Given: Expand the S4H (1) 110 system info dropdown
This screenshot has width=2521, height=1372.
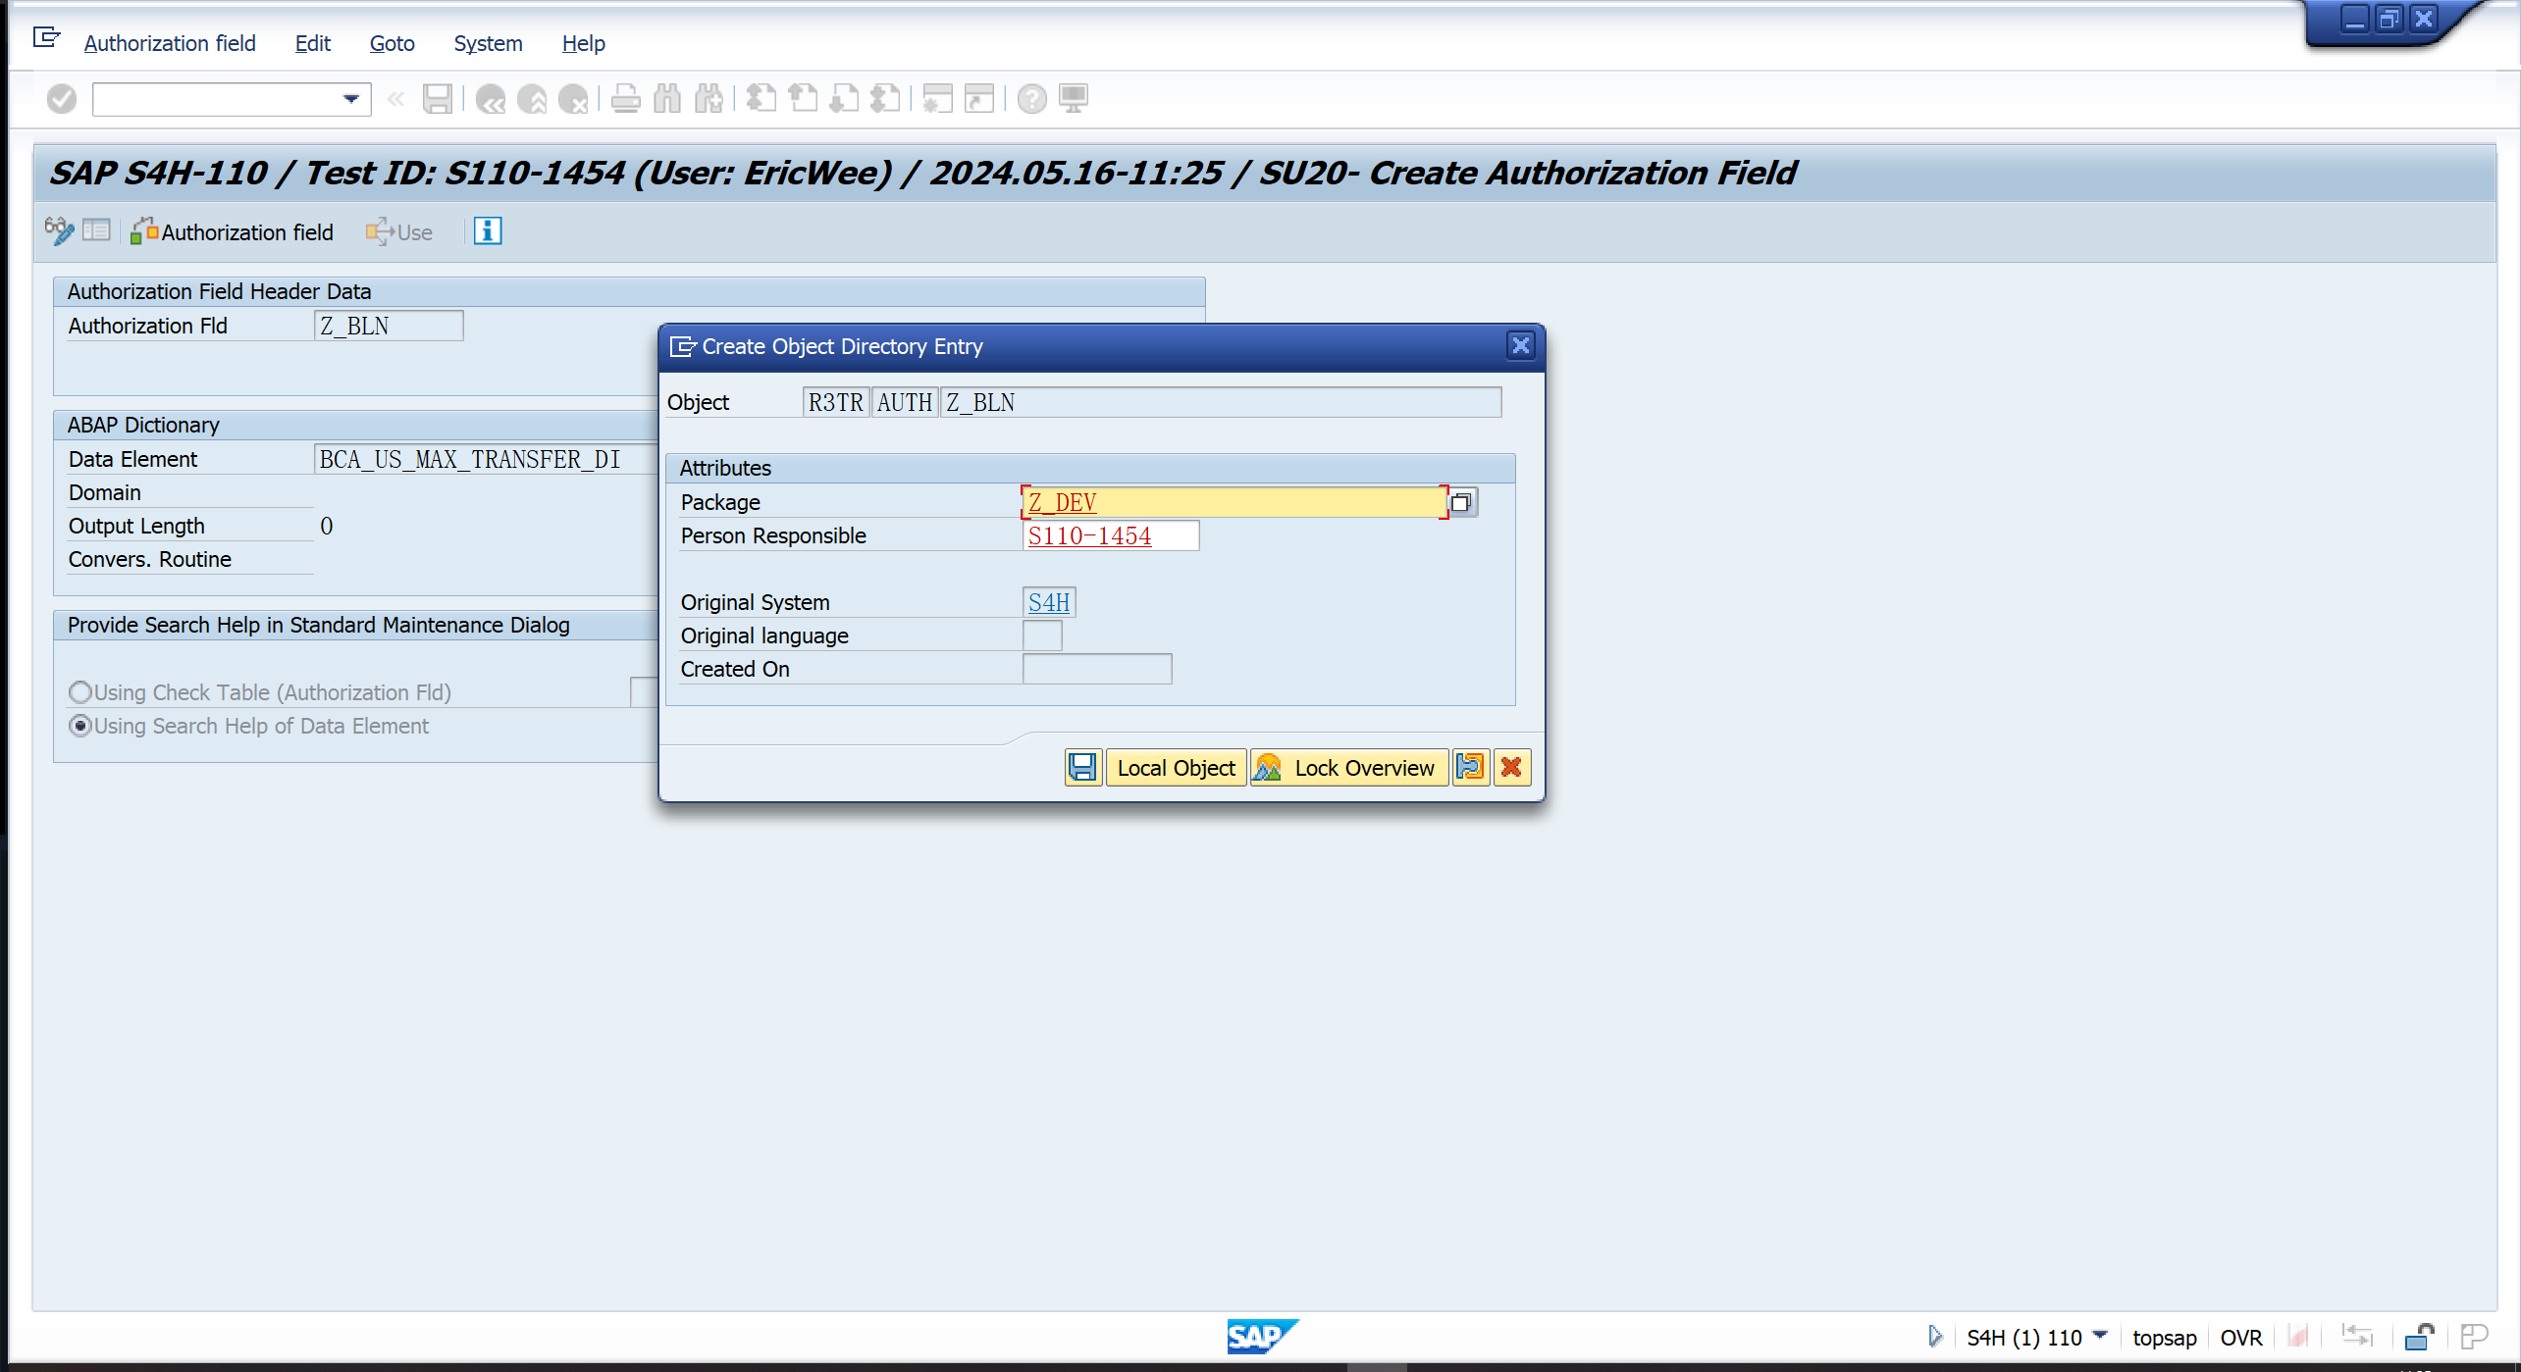Looking at the screenshot, I should point(2100,1336).
